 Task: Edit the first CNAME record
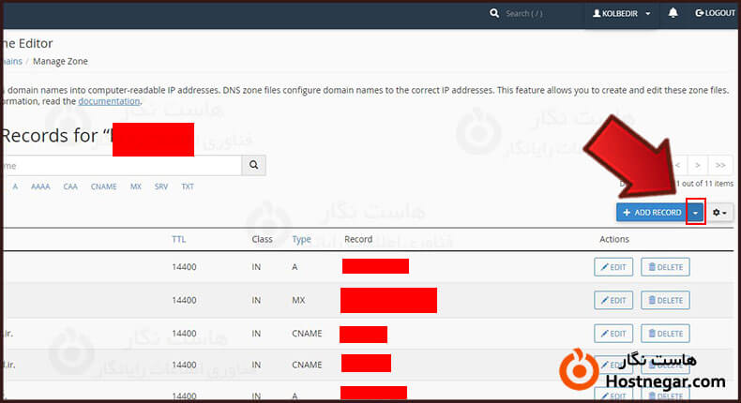point(613,334)
